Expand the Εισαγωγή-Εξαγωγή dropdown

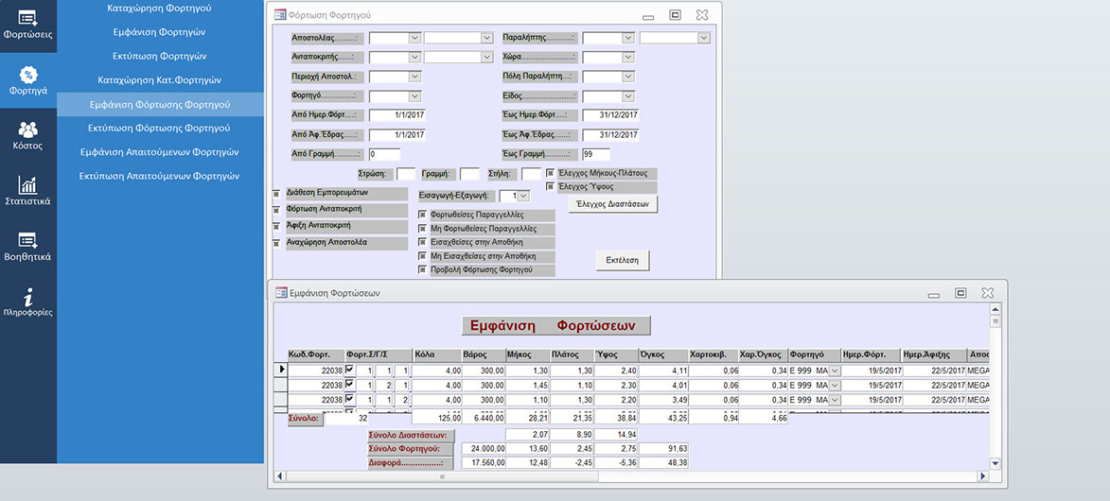[x=523, y=196]
